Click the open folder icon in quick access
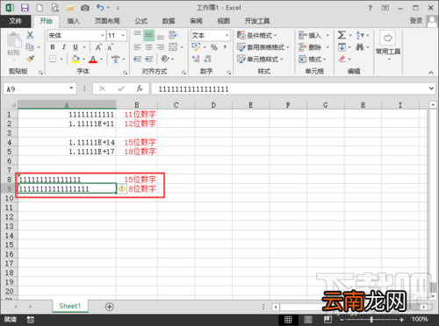 [70, 8]
